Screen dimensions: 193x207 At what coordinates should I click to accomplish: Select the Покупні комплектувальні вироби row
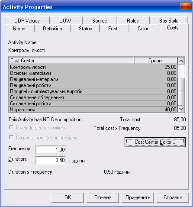tap(93, 91)
